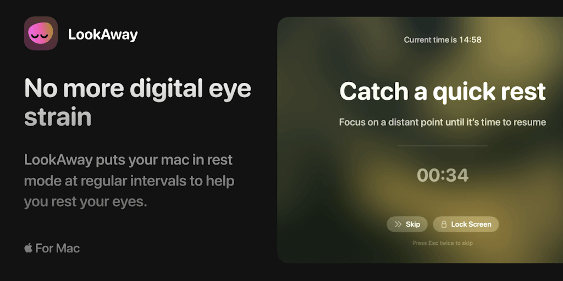Click the Focus on a distant point subtitle
This screenshot has height=281, width=563.
point(443,122)
